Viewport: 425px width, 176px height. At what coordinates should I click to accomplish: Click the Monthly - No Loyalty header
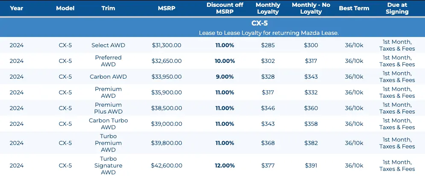(x=311, y=8)
